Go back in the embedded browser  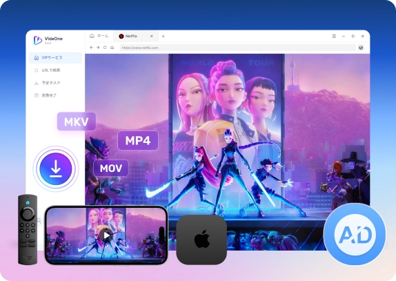[x=92, y=48]
